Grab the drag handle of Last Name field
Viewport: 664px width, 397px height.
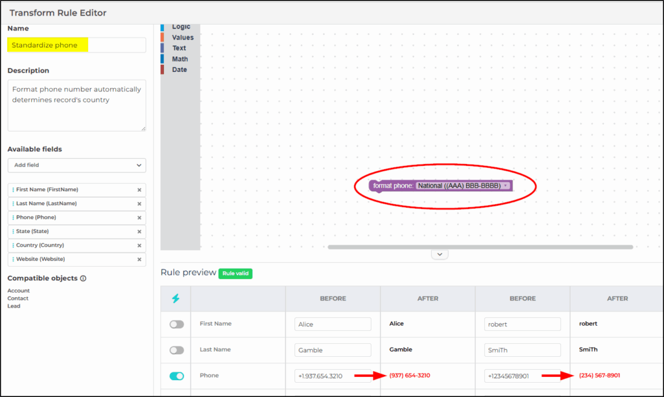13,204
